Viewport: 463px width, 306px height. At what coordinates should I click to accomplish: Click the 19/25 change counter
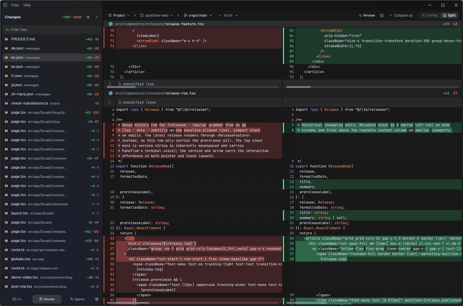tap(228, 15)
